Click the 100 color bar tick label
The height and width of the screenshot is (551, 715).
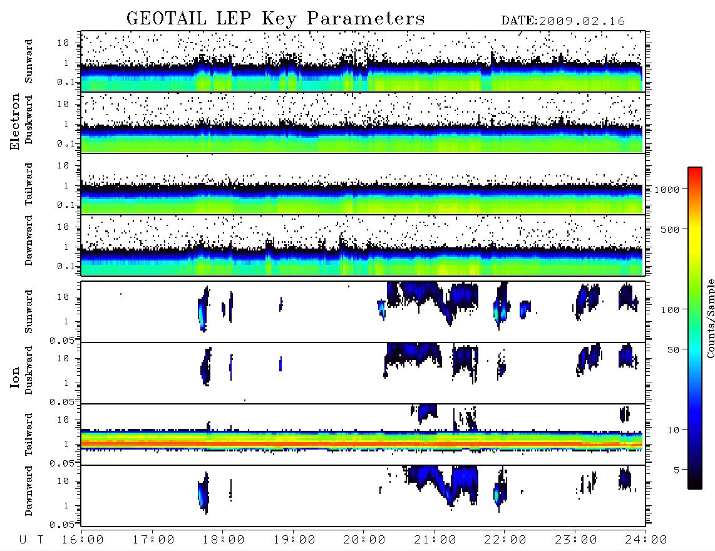tap(670, 310)
